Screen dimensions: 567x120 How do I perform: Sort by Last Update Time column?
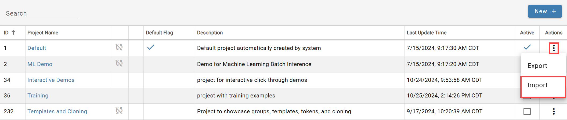427,33
